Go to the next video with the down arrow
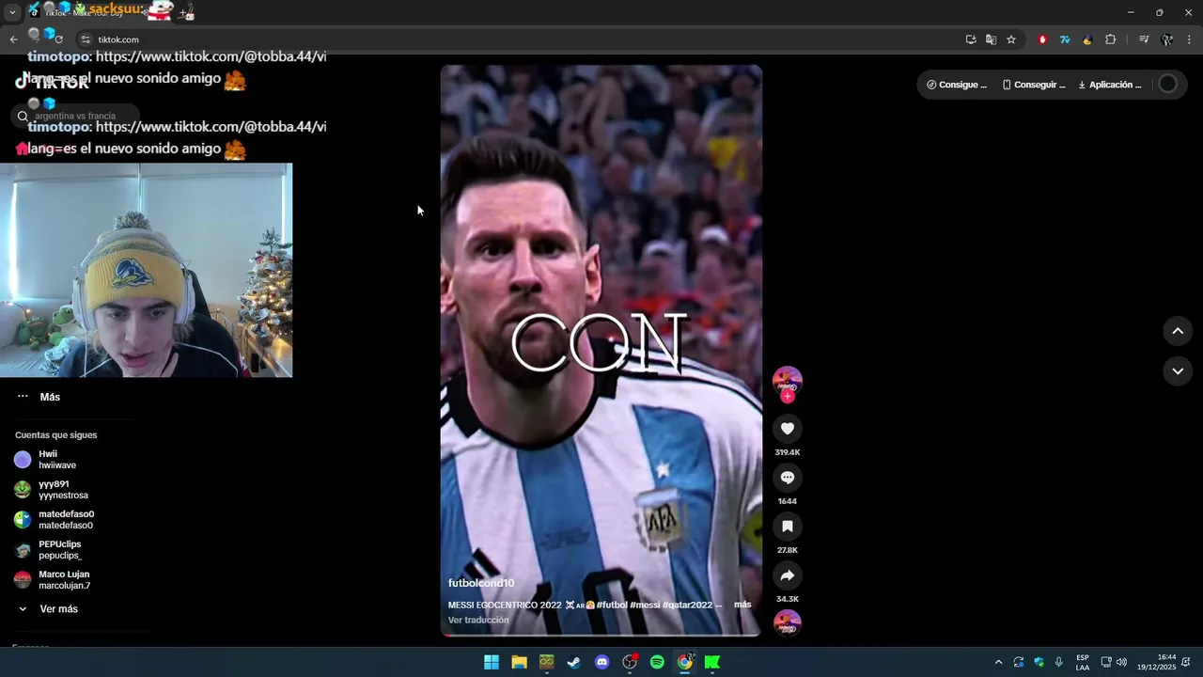The image size is (1203, 677). pyautogui.click(x=1178, y=371)
